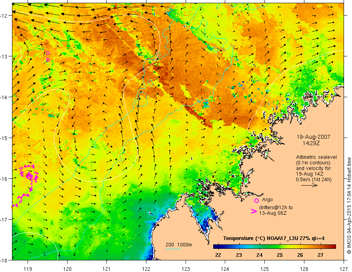Click color bar tick label 25

click(x=280, y=255)
